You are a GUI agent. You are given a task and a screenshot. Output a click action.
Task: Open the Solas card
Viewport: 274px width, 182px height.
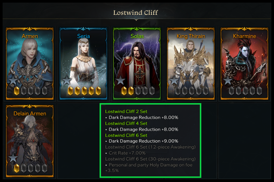[x=137, y=64]
